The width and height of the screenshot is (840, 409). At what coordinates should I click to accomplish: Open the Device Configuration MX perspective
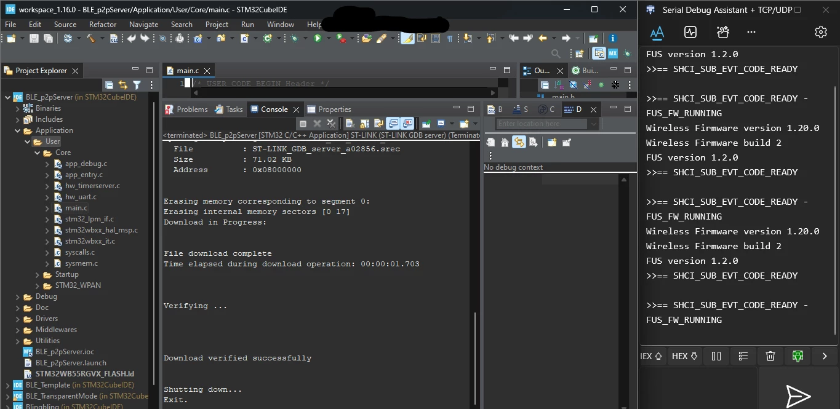click(x=613, y=54)
